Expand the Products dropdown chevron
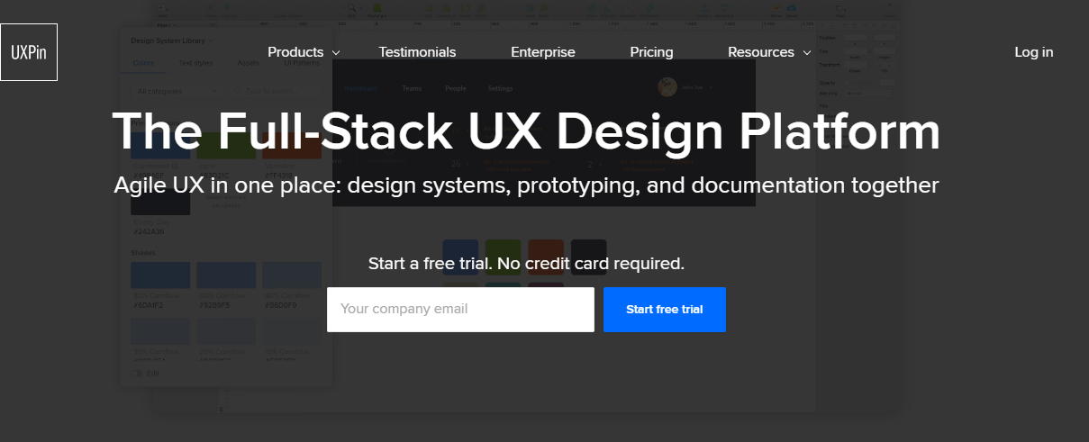The height and width of the screenshot is (442, 1089). [336, 53]
